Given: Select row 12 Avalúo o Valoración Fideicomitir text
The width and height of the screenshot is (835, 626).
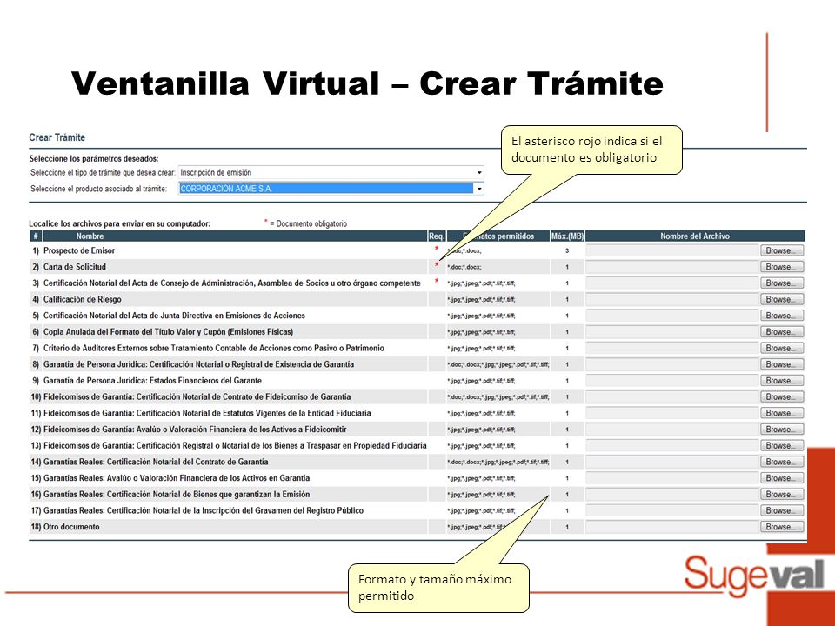Looking at the screenshot, I should tap(195, 429).
